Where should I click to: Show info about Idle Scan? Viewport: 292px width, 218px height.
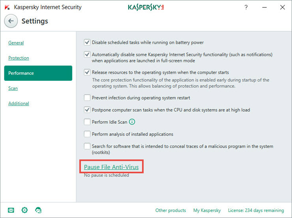click(132, 122)
